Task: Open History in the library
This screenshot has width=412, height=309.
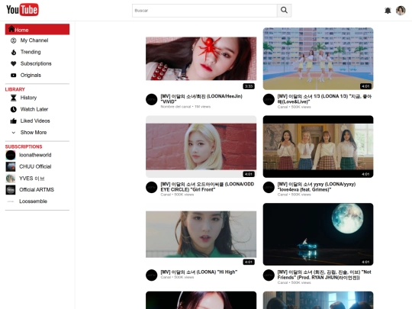Action: 28,98
